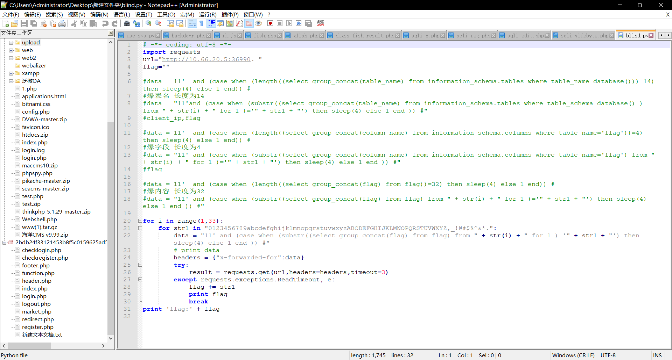Image resolution: width=672 pixels, height=360 pixels.
Task: Collapse the fold marker at line 20
Action: (x=140, y=221)
